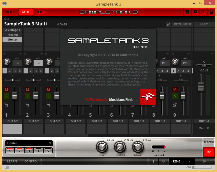
Task: Click the CONTROL button
Action: click(x=31, y=161)
